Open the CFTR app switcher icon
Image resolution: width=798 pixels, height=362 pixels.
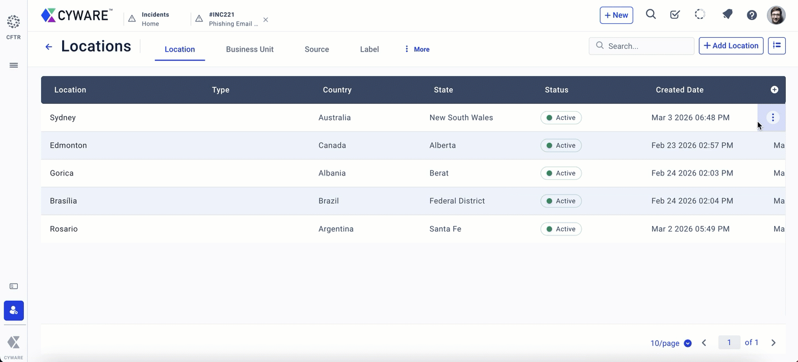[x=13, y=22]
